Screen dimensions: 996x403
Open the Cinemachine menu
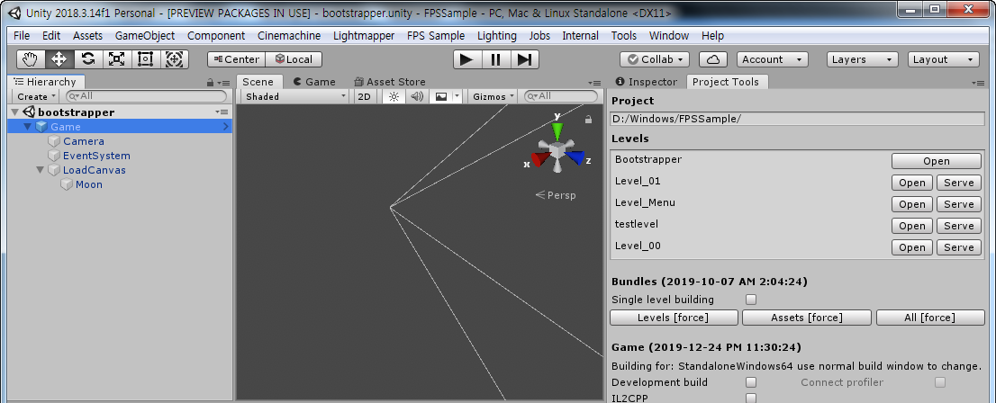(x=289, y=36)
